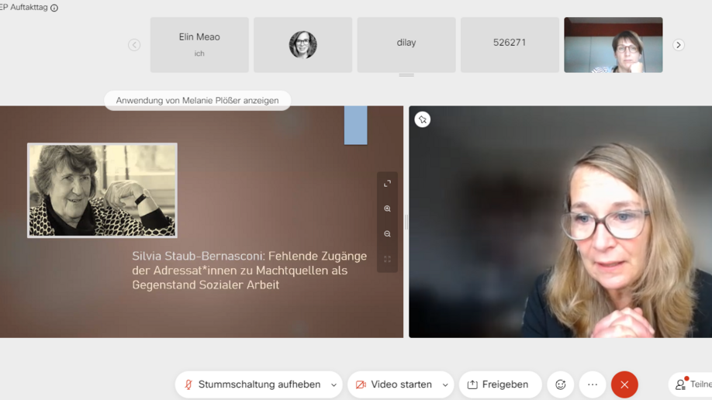Click the handle below the participant strip

point(406,75)
